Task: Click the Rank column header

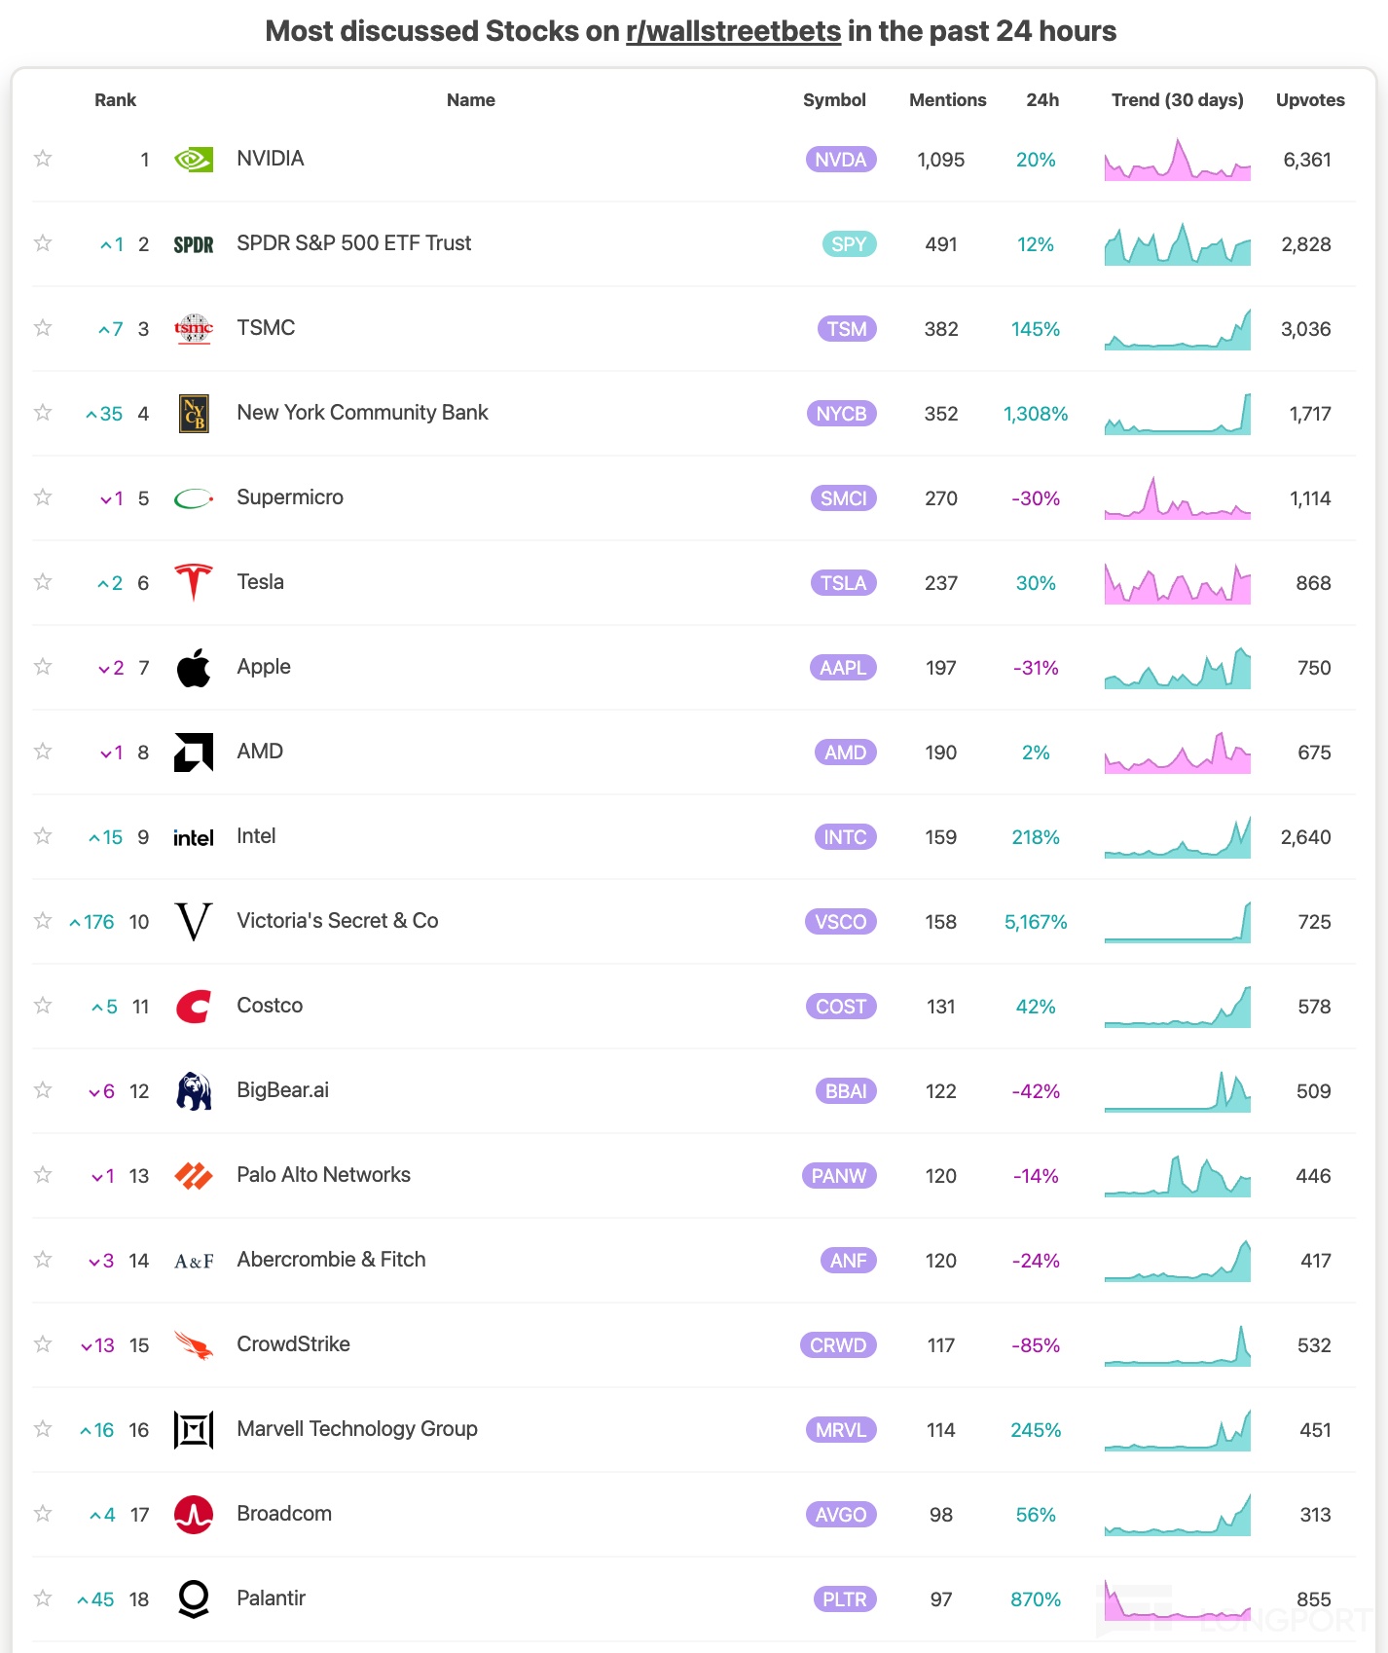Action: [x=115, y=100]
